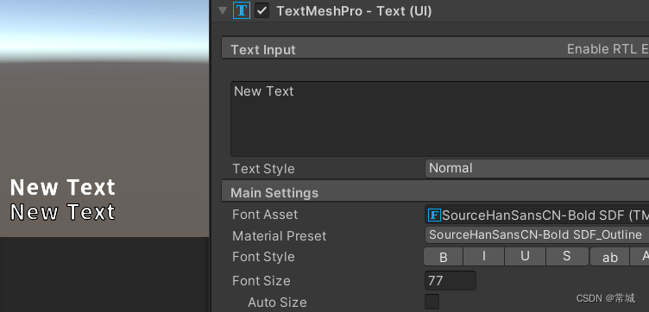Collapse the TextMeshPro component foldout arrow

tap(223, 10)
